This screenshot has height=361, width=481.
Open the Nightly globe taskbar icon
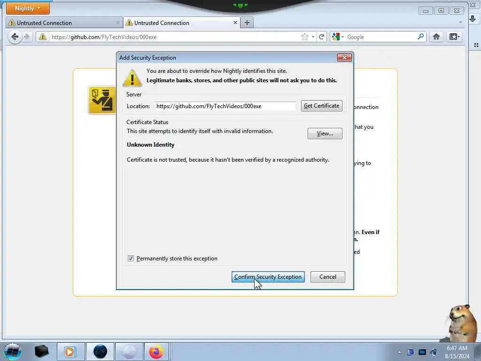pyautogui.click(x=100, y=352)
